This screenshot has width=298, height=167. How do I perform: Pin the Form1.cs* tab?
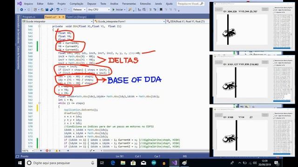click(60, 17)
